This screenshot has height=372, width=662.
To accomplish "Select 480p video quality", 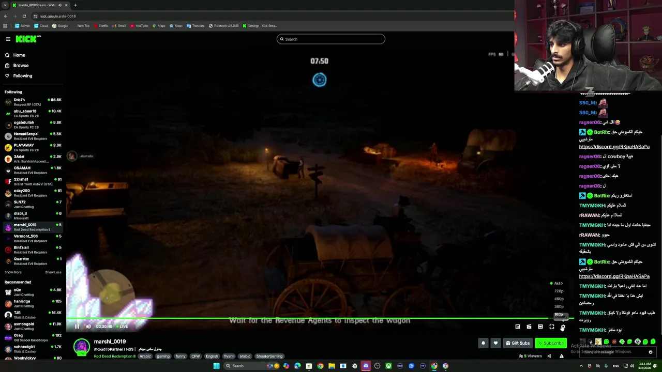I will [559, 299].
